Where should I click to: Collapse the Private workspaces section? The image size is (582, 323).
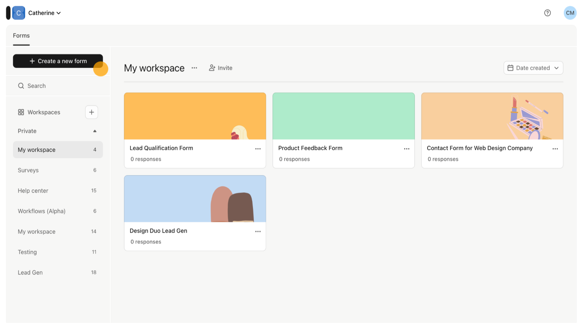(x=95, y=131)
